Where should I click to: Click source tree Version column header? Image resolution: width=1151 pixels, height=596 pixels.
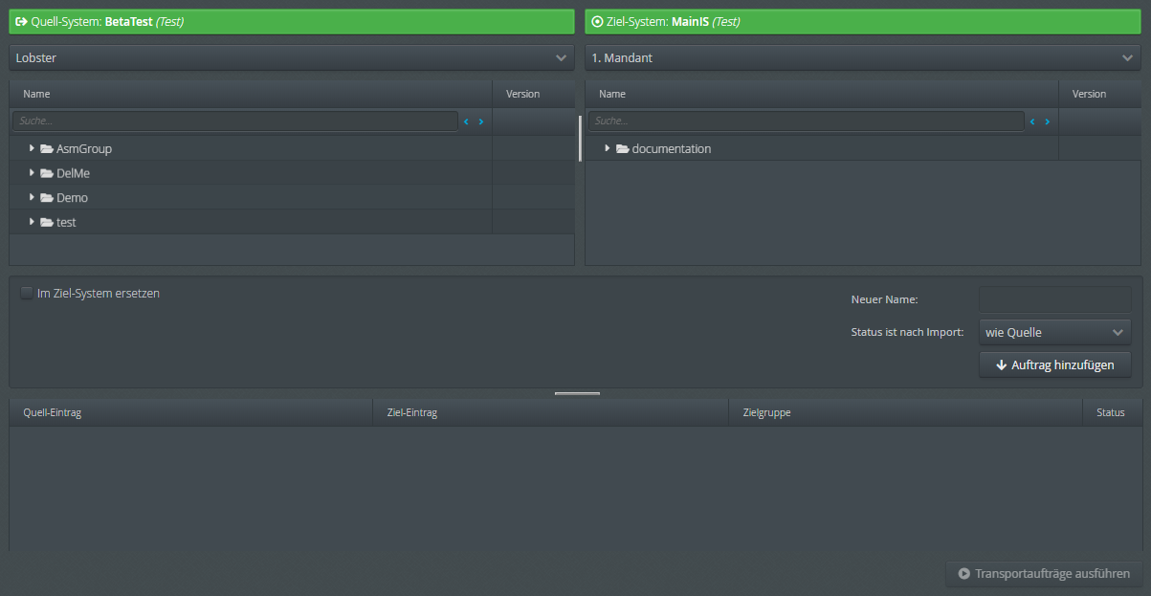click(533, 94)
